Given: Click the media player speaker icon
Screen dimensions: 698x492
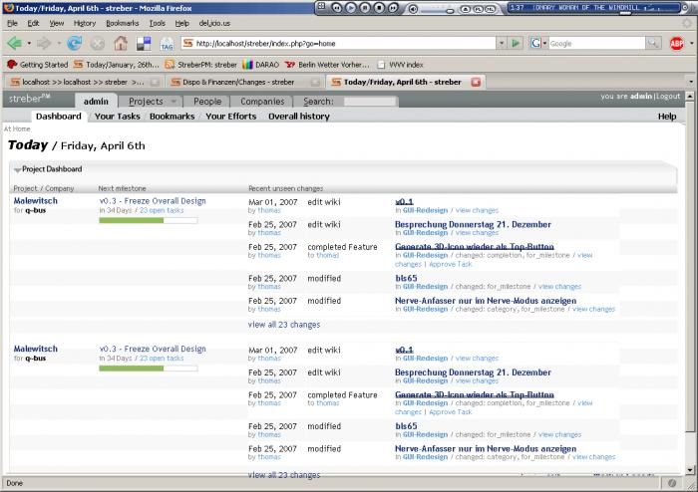Looking at the screenshot, I should click(x=413, y=8).
